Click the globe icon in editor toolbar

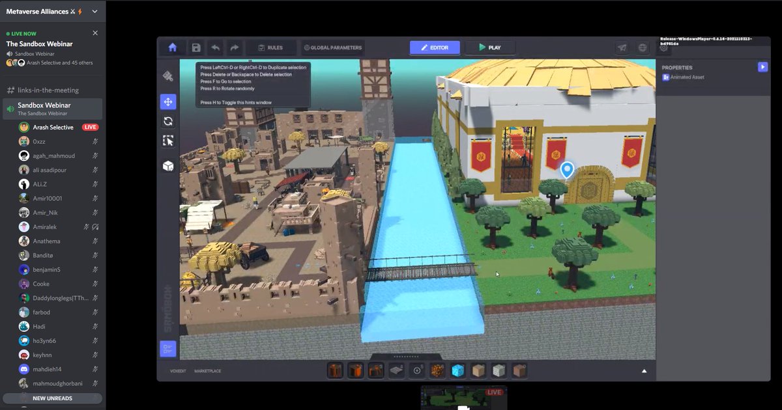point(643,48)
